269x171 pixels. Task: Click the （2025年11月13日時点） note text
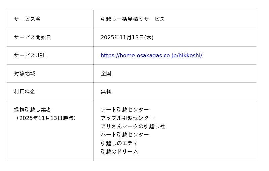tap(46, 118)
